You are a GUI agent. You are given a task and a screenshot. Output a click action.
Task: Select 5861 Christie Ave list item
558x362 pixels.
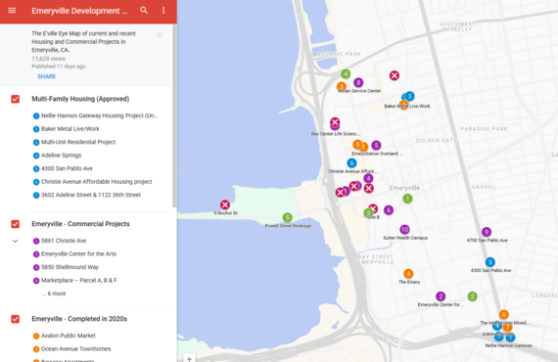click(60, 241)
